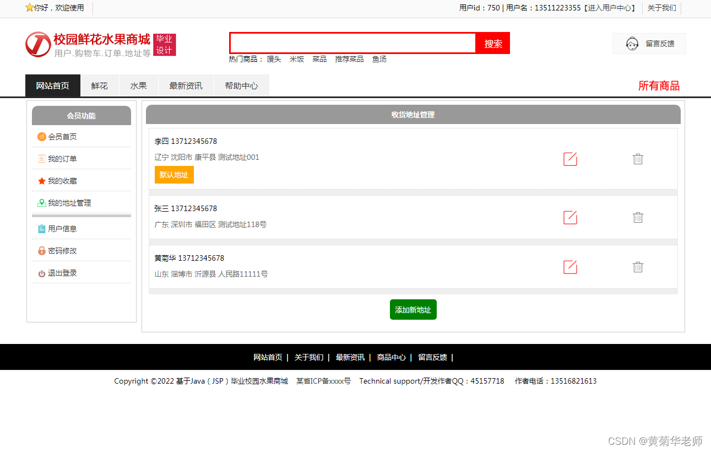Click the 会员功能 sidebar header
711x452 pixels.
(x=82, y=116)
